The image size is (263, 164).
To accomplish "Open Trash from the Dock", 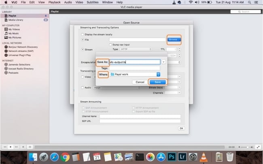I will (230, 157).
